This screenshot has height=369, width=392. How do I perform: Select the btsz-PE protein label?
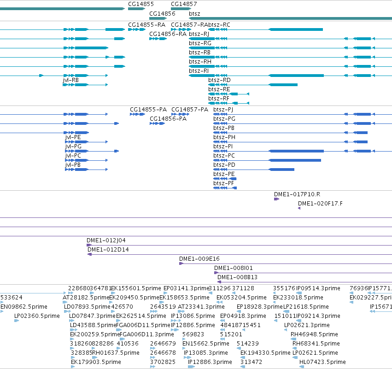coord(224,174)
